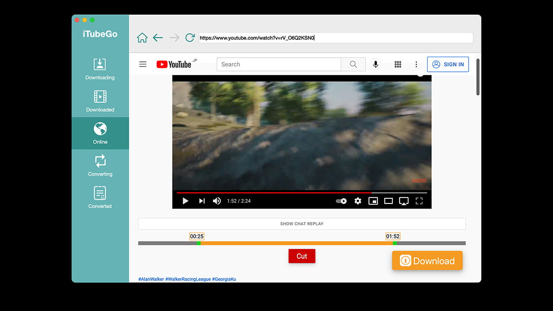Open the YouTube hamburger menu
Image resolution: width=553 pixels, height=311 pixels.
pos(143,64)
